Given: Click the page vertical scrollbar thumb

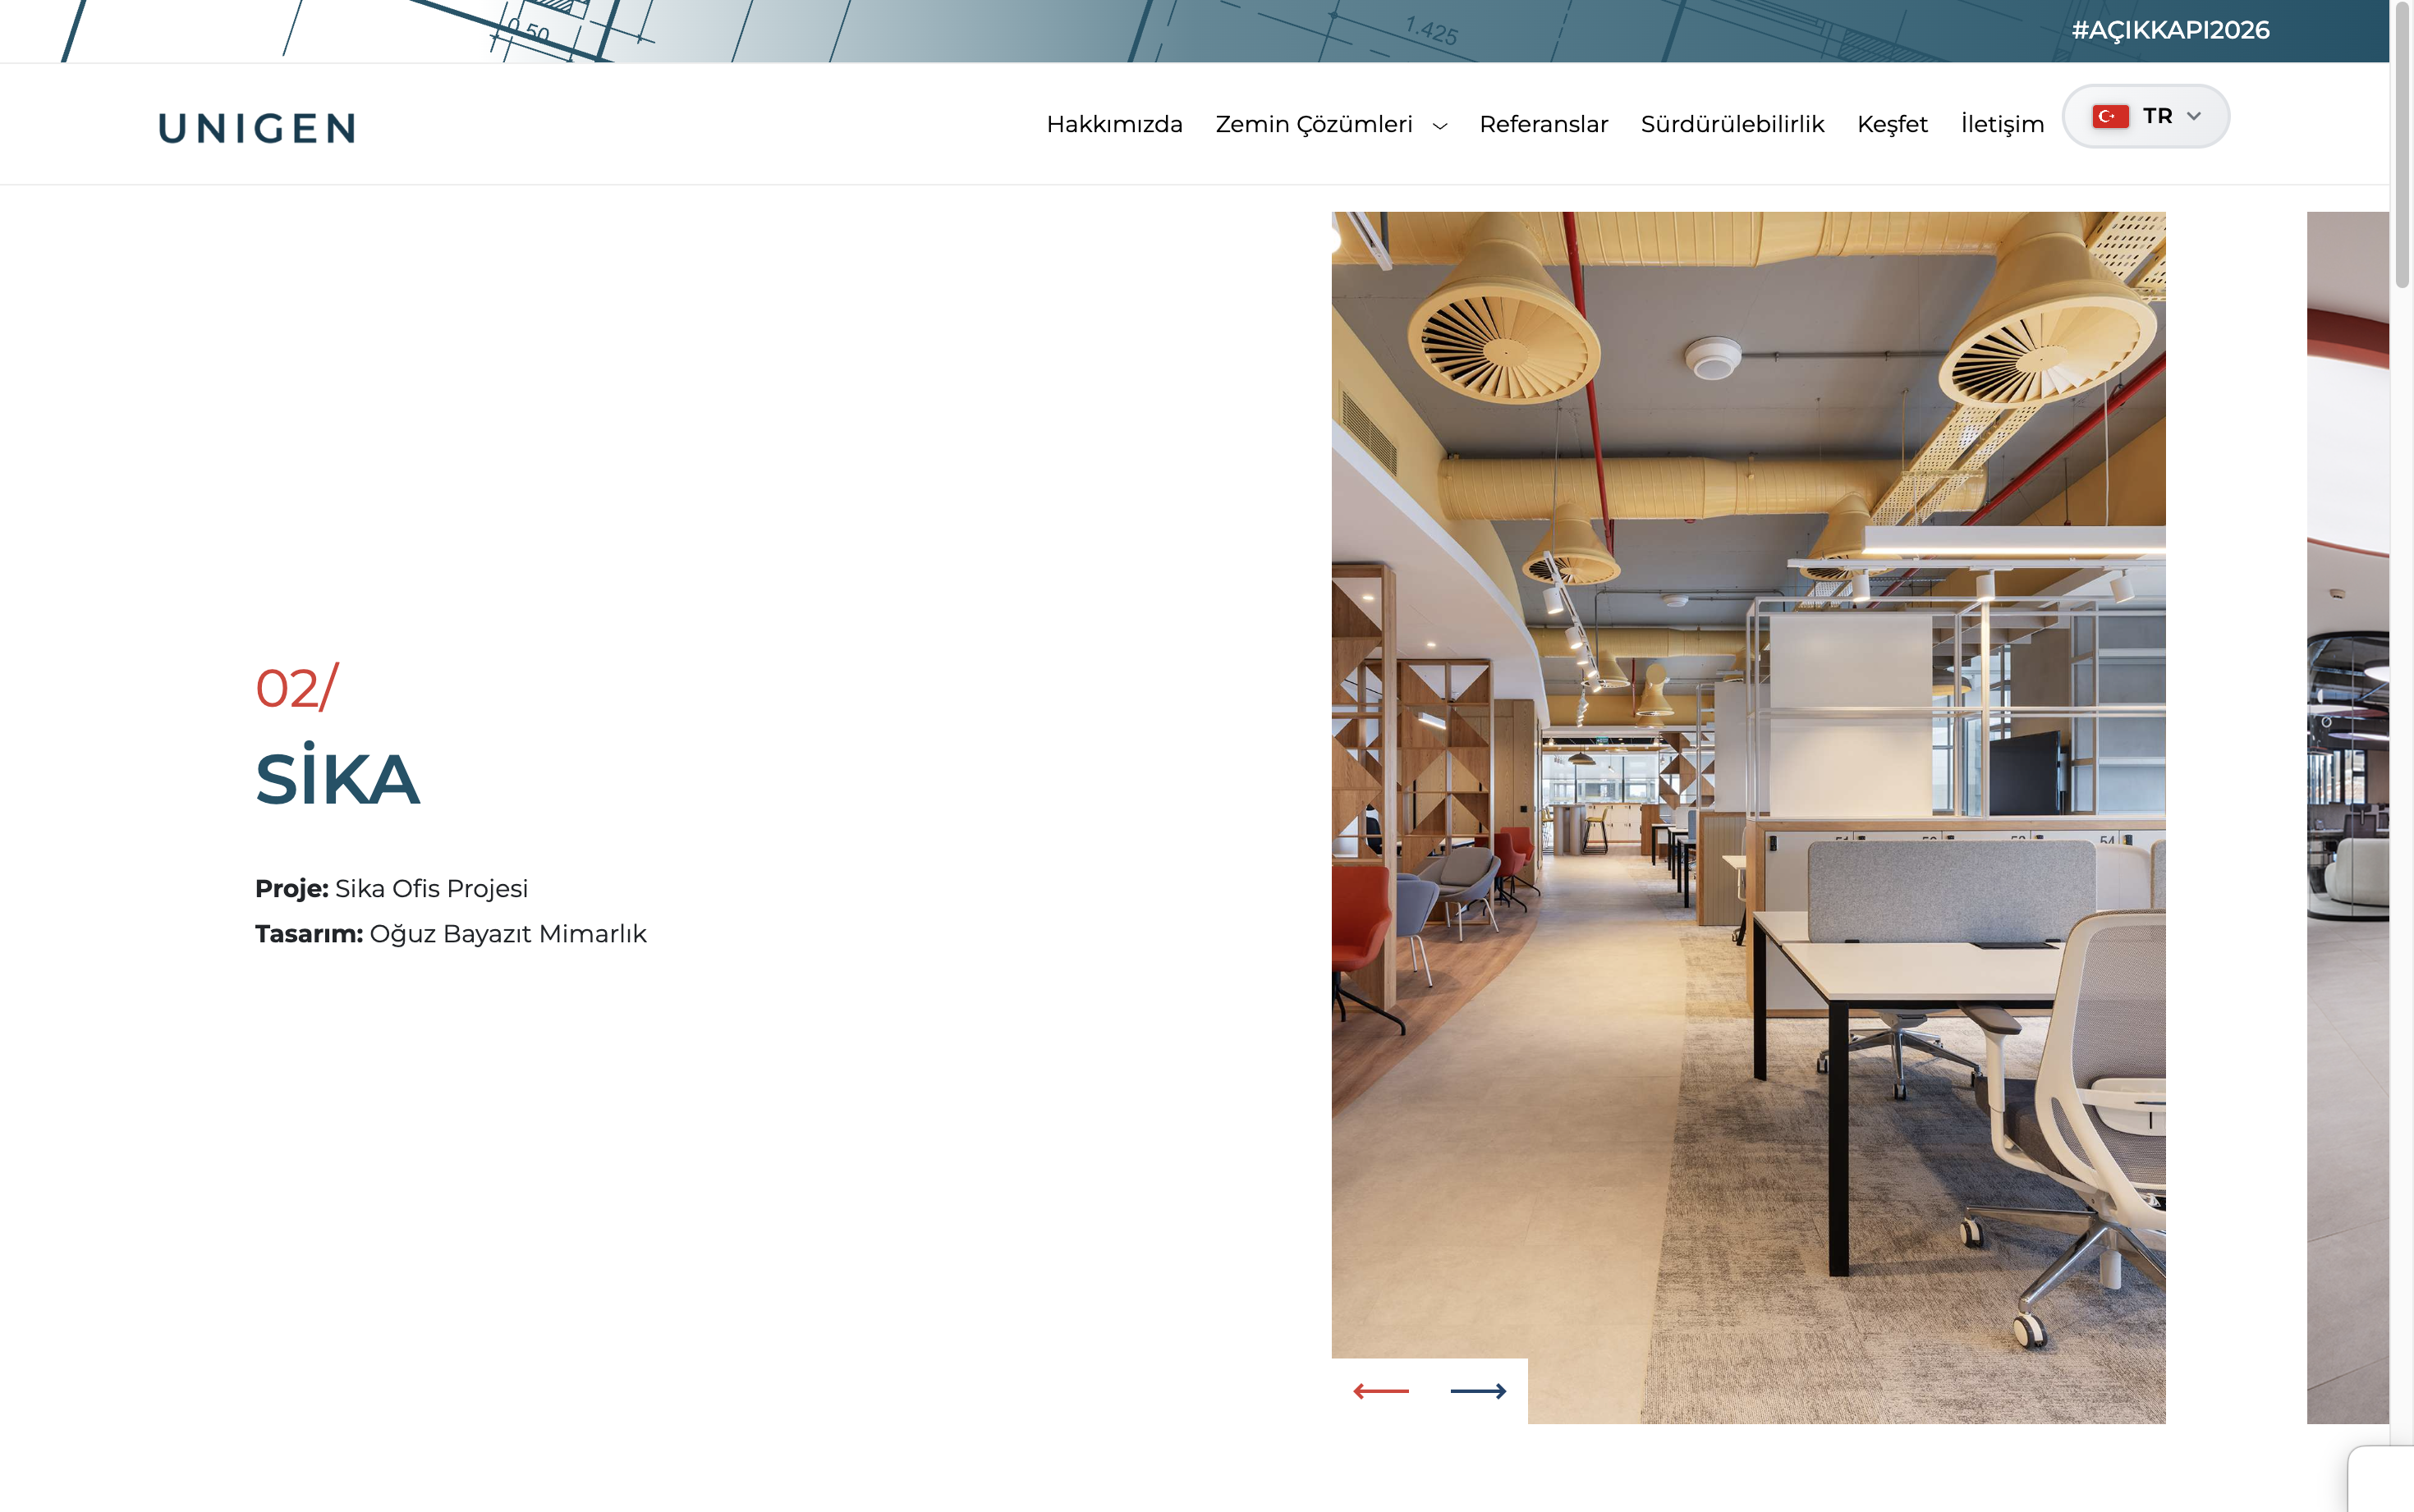Looking at the screenshot, I should 2402,145.
